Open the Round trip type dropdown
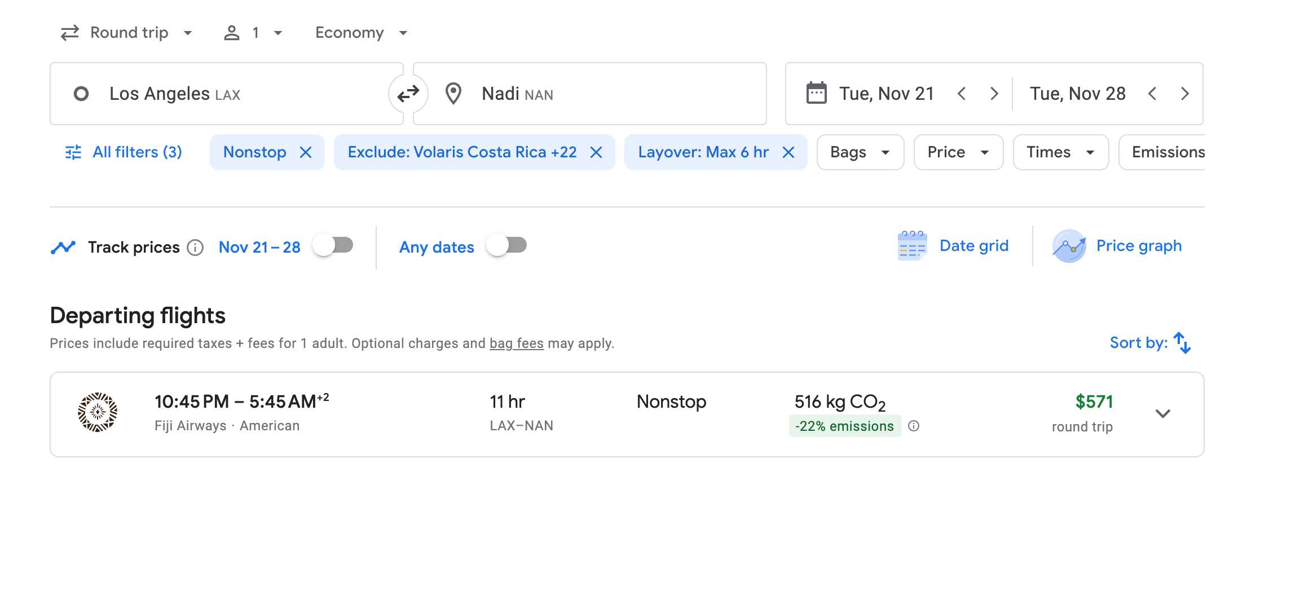Viewport: 1313px width, 591px height. 127,33
